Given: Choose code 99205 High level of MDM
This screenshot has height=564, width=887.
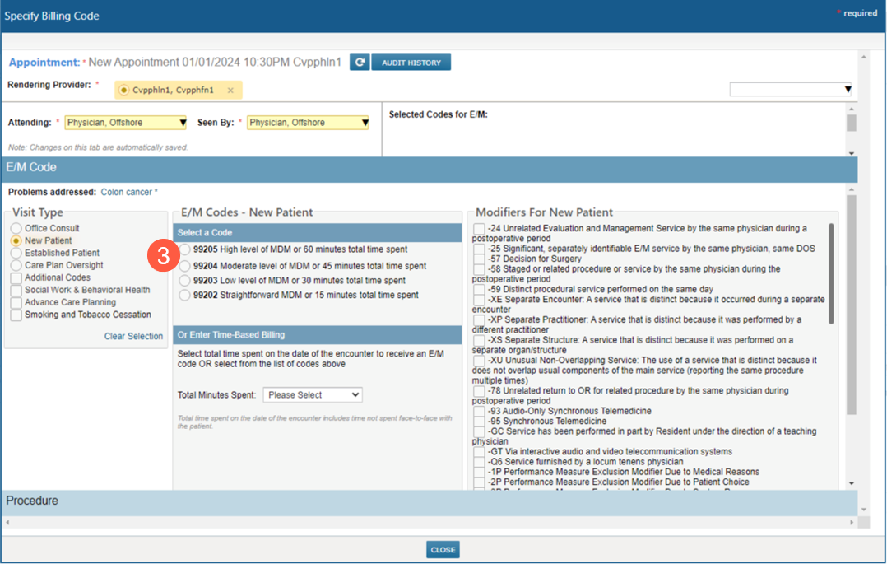Looking at the screenshot, I should coord(185,249).
